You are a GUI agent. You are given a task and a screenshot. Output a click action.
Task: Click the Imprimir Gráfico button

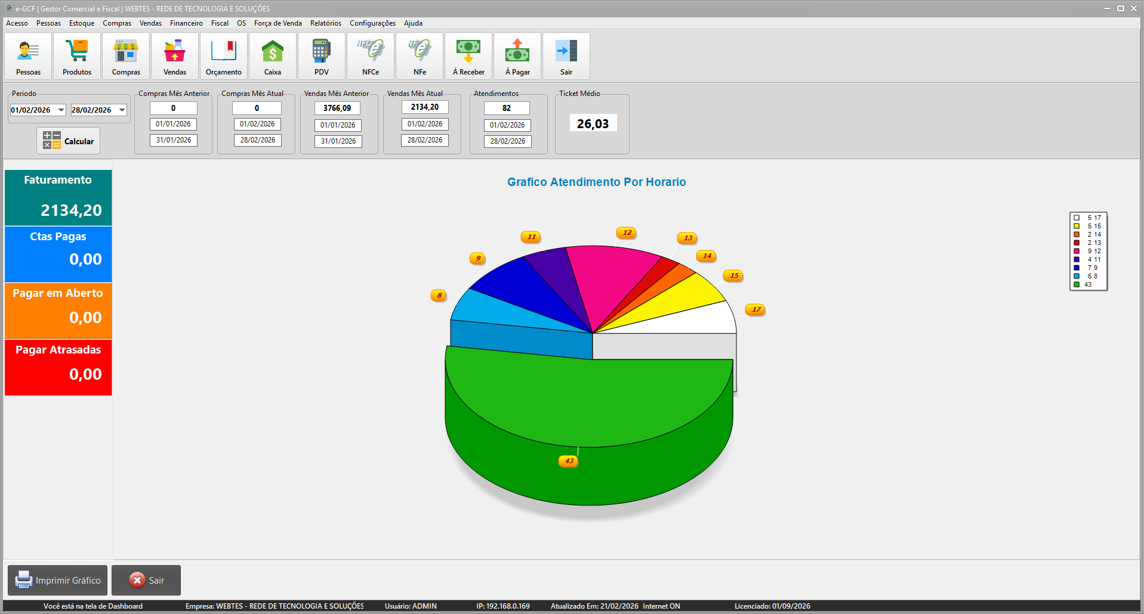coord(58,581)
